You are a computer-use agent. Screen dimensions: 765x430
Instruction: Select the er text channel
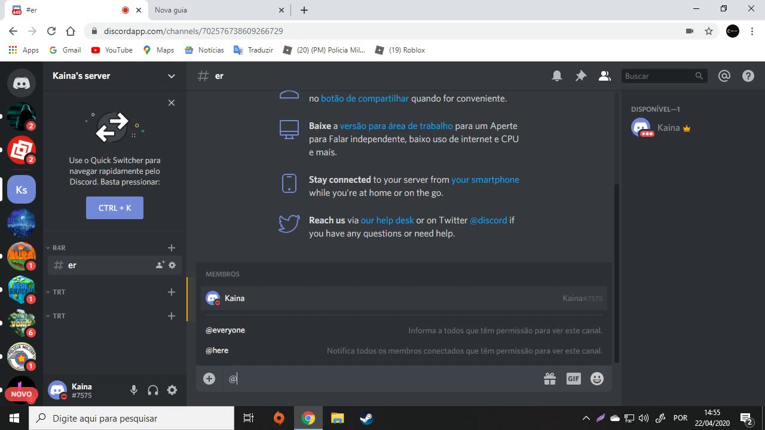coord(115,265)
